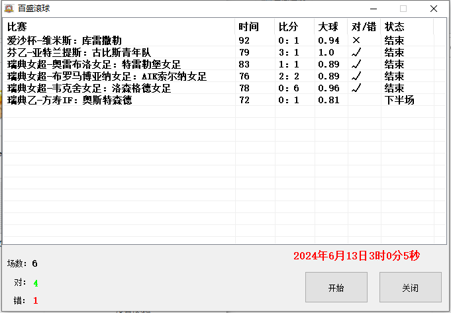Click the check mark in 韦克舍女足 row
451x313 pixels.
click(x=356, y=88)
